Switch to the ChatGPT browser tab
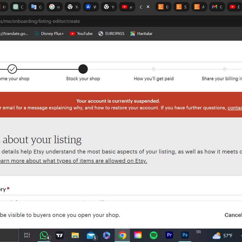The image size is (242, 242). [18, 7]
